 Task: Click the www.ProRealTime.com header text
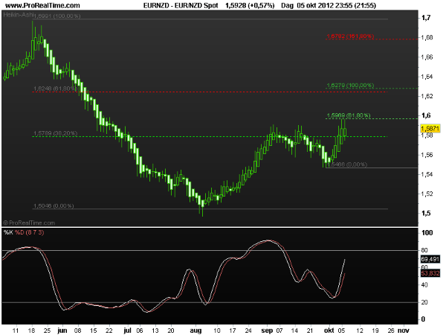(x=42, y=5)
